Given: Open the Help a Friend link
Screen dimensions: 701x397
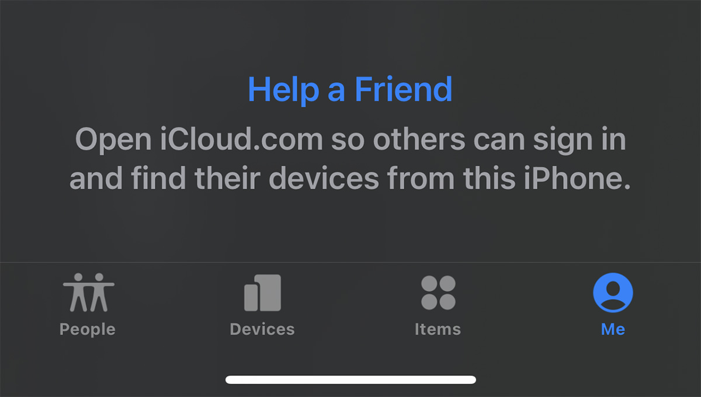Looking at the screenshot, I should tap(350, 89).
